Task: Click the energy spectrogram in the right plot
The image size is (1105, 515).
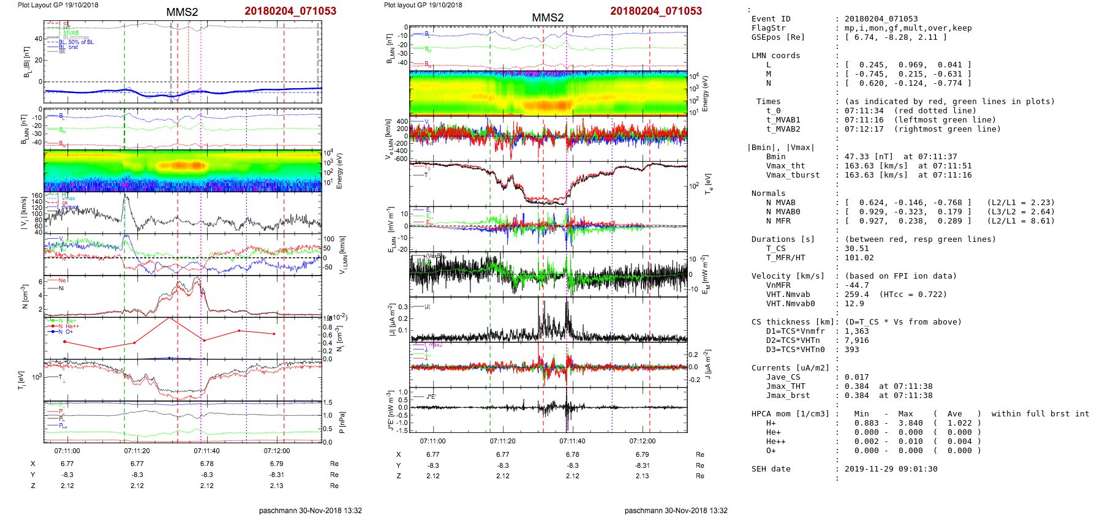Action: point(548,93)
